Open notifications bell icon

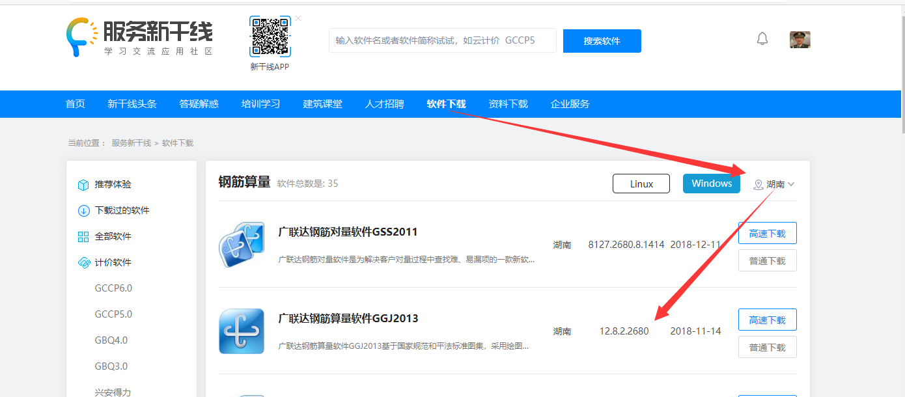pyautogui.click(x=762, y=39)
